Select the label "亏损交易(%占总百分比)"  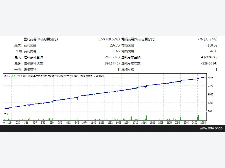[x=139, y=39]
